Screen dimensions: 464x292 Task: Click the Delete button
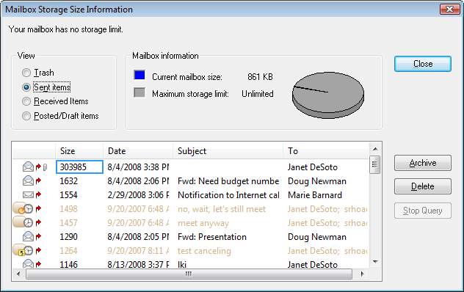pos(423,186)
